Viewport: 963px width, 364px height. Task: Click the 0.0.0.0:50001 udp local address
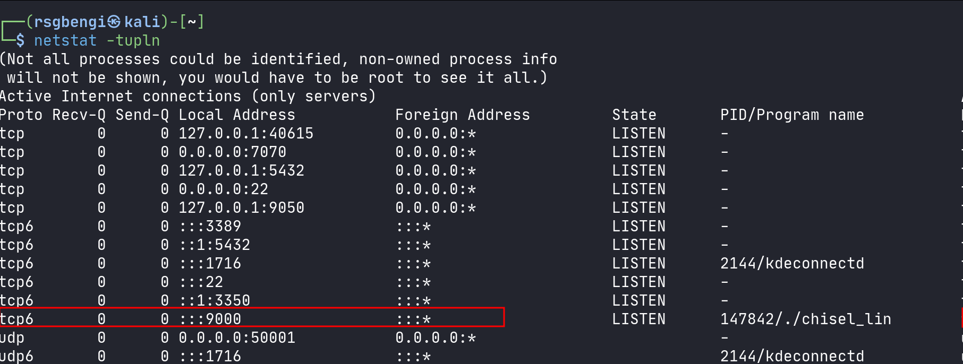click(237, 337)
